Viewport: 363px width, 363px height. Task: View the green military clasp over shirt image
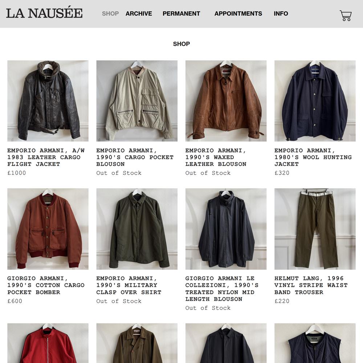[x=137, y=229]
